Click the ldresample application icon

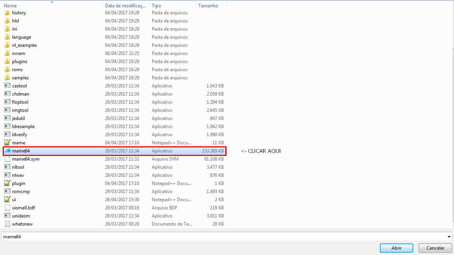click(7, 126)
